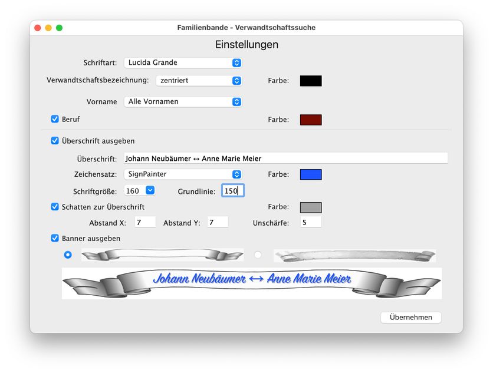Select the first silver banner radio button
The image size is (493, 373).
(68, 255)
